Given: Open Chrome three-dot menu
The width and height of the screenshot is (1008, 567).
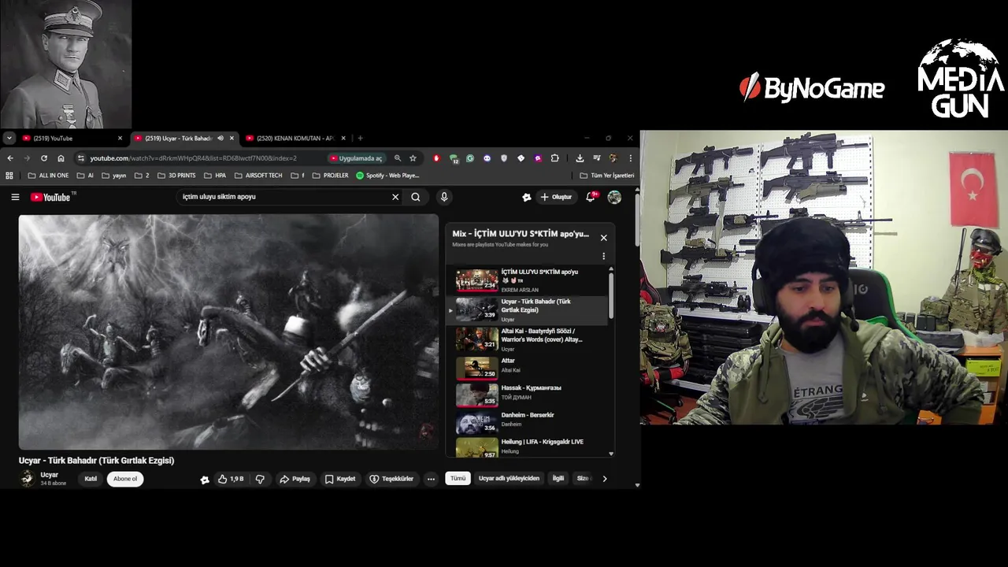Looking at the screenshot, I should [630, 158].
